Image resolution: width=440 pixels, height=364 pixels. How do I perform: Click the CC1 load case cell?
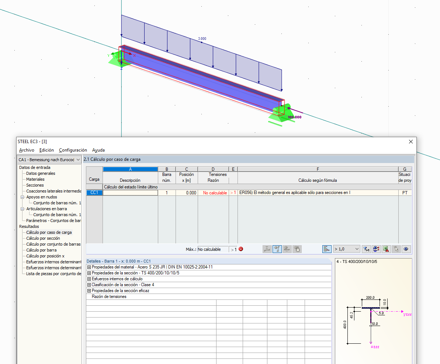pyautogui.click(x=94, y=193)
